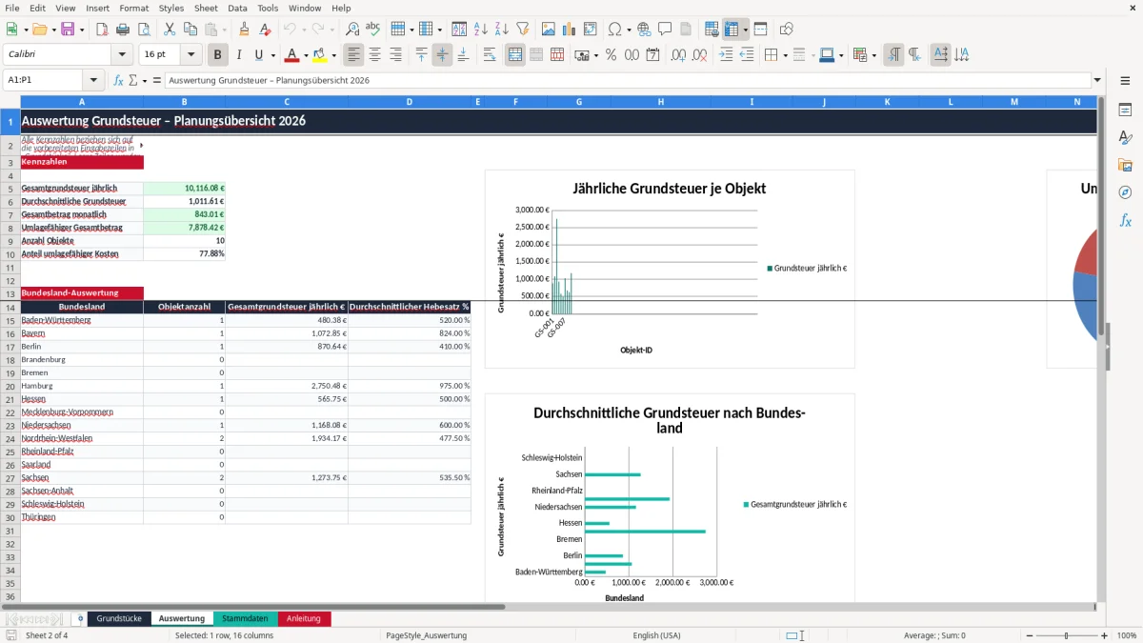This screenshot has width=1143, height=643.
Task: Apply the red Font Color swatch
Action: point(291,55)
